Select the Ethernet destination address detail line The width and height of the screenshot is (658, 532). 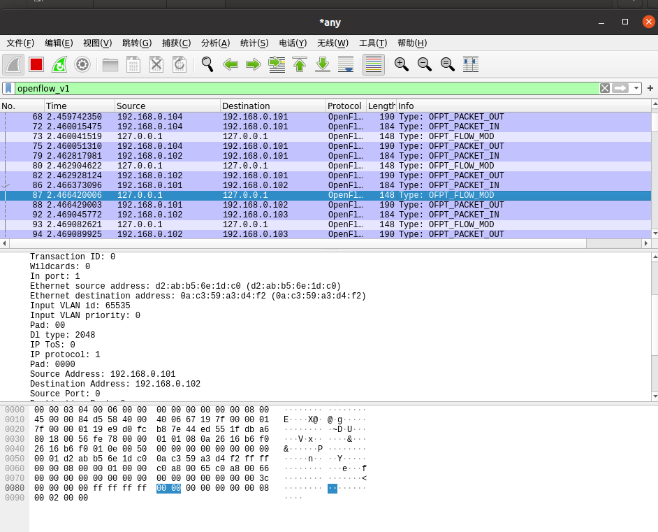(198, 296)
